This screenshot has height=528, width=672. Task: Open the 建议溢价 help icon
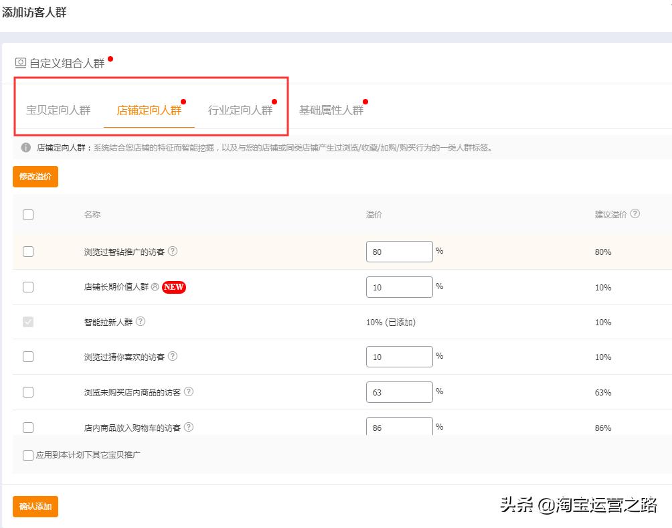click(x=635, y=213)
